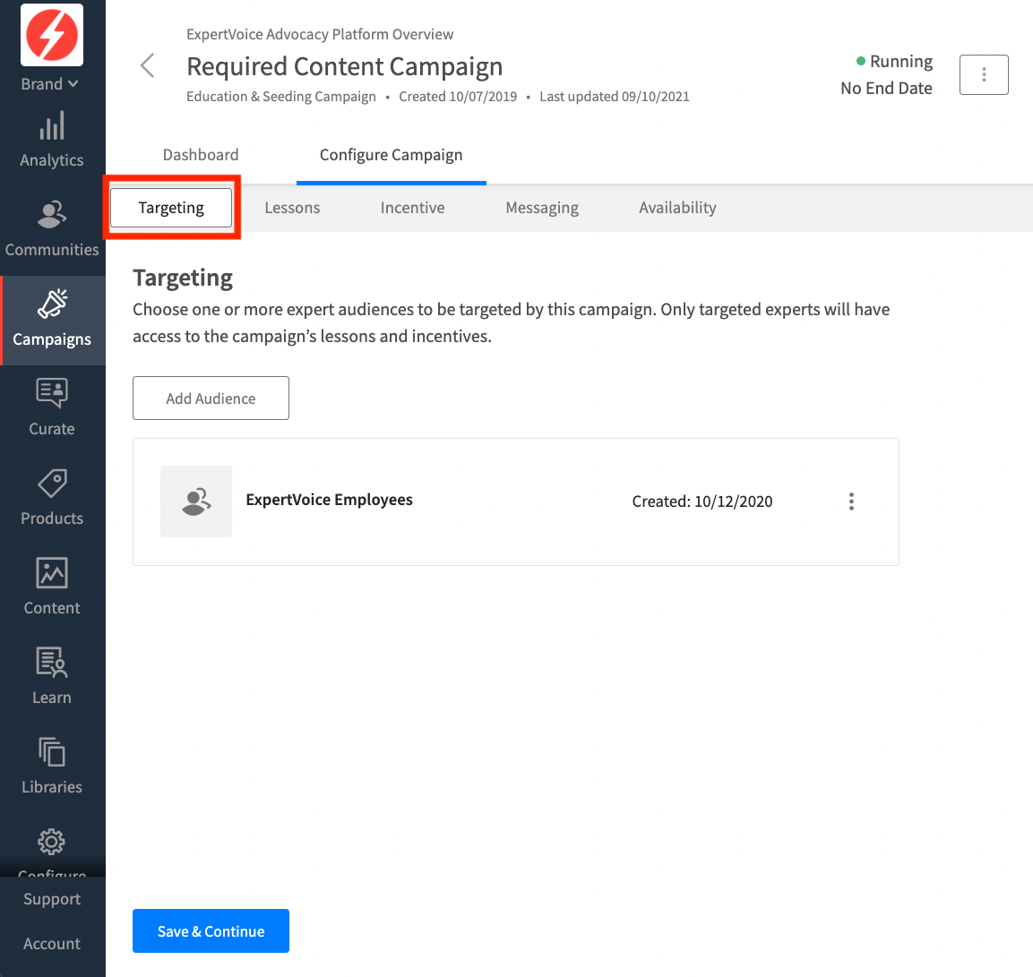This screenshot has width=1033, height=977.
Task: Open the Analytics bar chart icon
Action: pyautogui.click(x=52, y=125)
